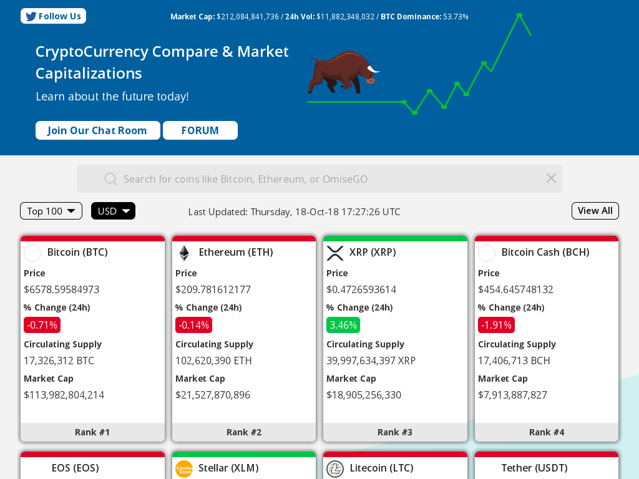The height and width of the screenshot is (479, 639).
Task: Open the Join Our Chat Room page
Action: point(97,130)
